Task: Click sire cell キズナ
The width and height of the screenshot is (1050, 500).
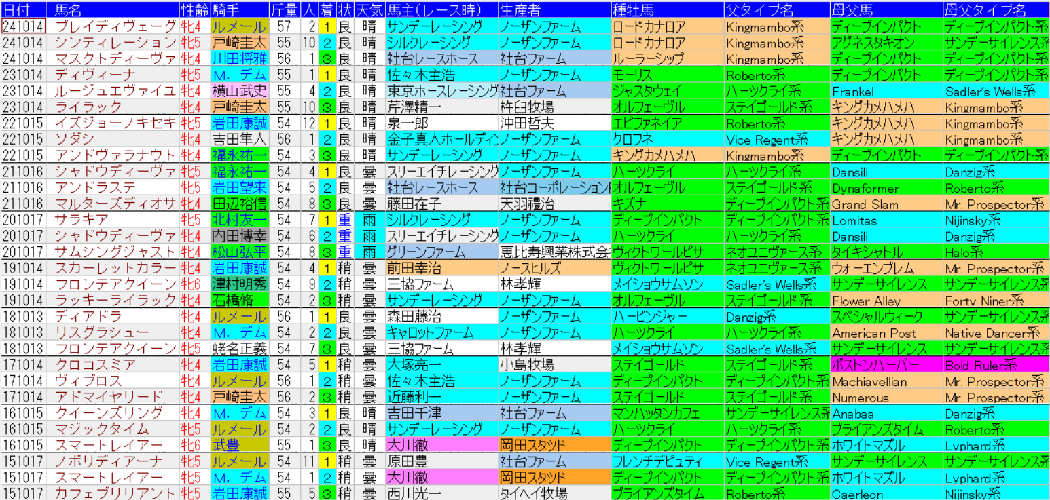Action: pyautogui.click(x=667, y=204)
